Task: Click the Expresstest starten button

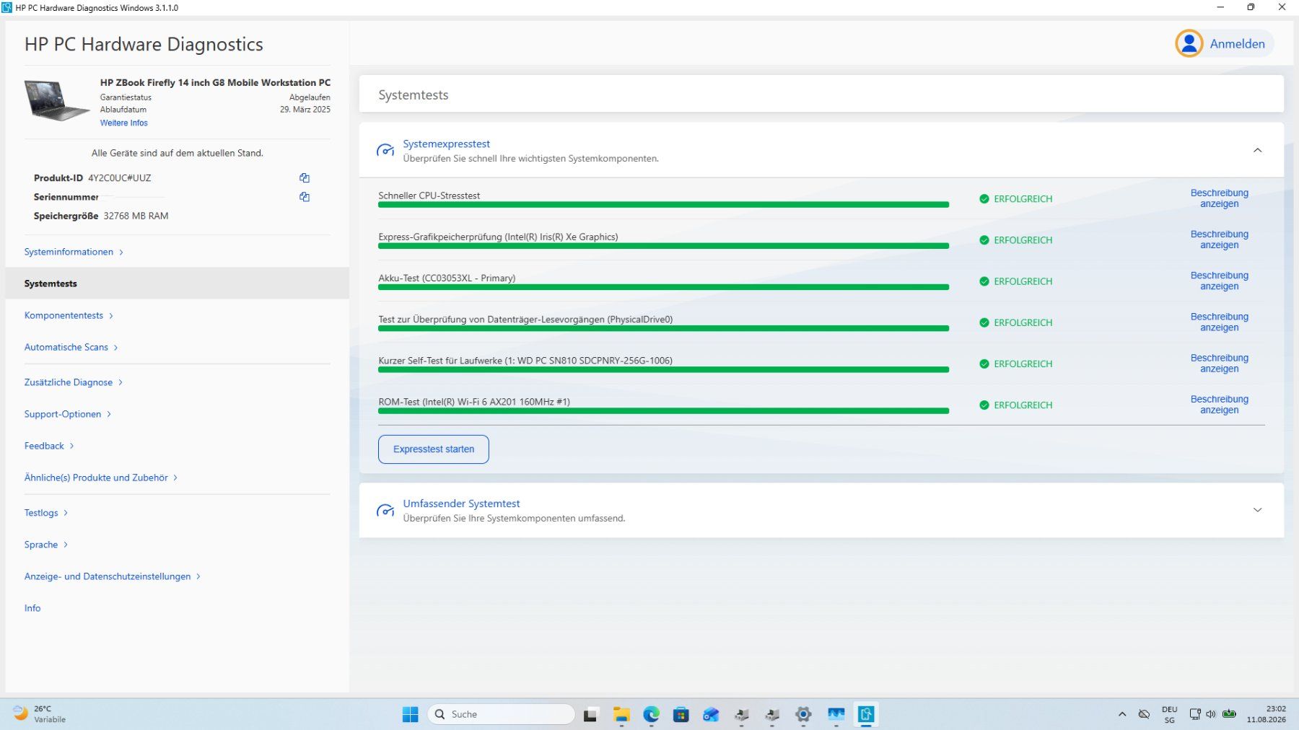Action: (434, 449)
